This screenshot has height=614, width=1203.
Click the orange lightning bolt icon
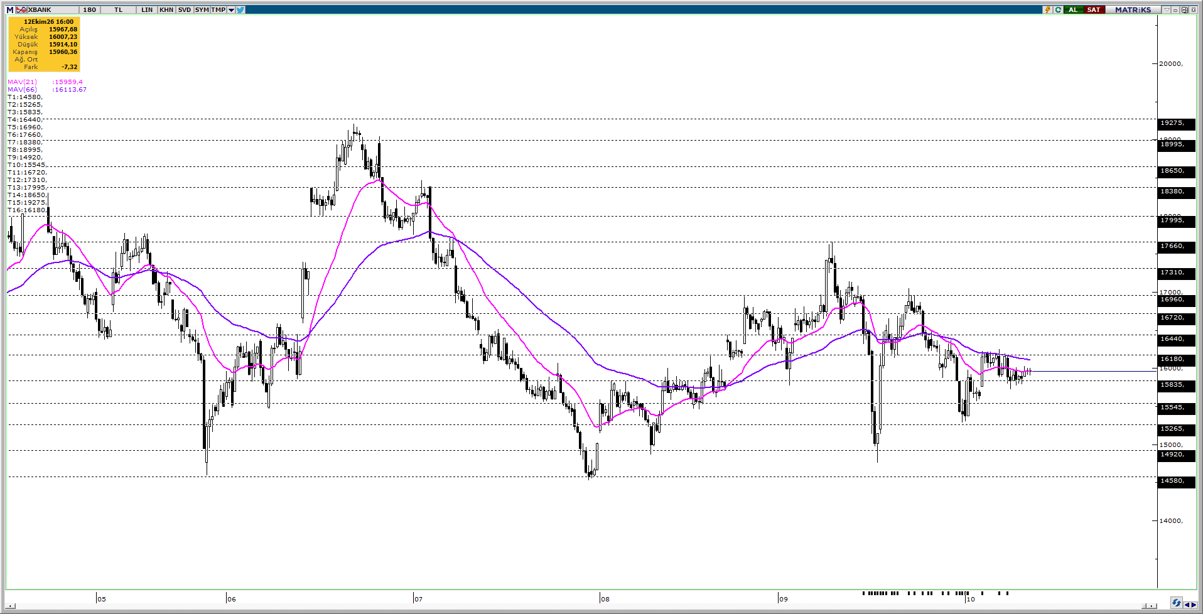(x=1047, y=9)
